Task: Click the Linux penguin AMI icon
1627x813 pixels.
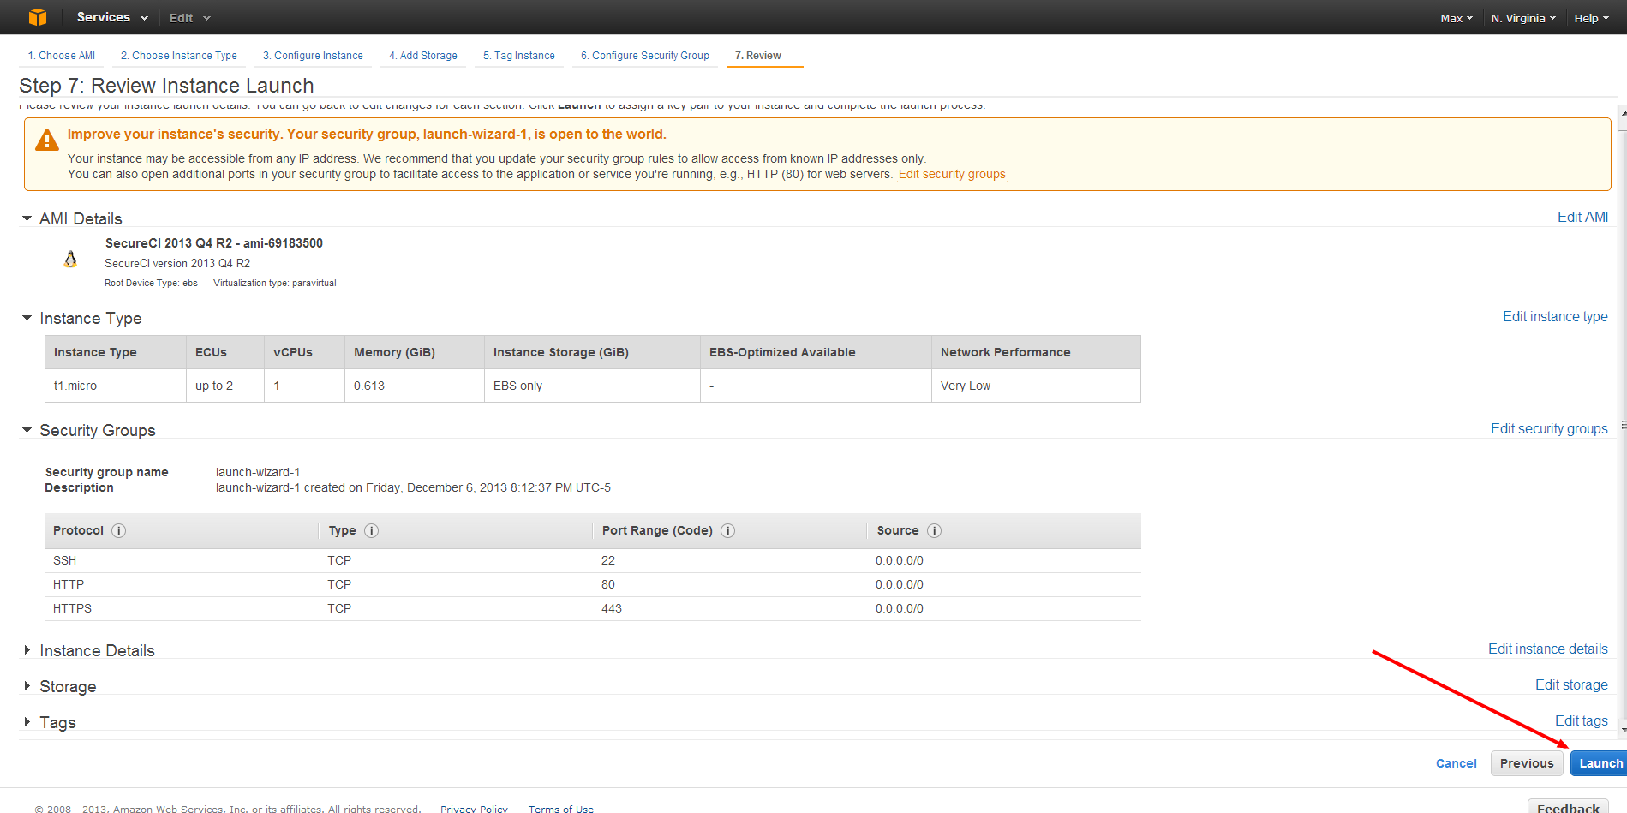Action: point(70,259)
